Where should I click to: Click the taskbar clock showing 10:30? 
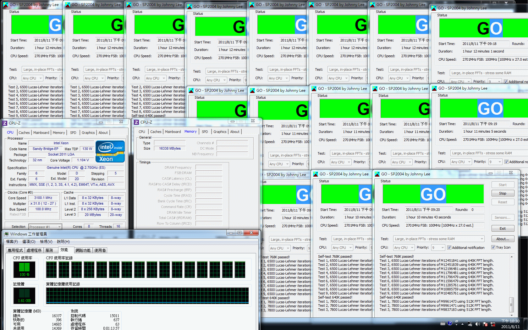coord(510,324)
